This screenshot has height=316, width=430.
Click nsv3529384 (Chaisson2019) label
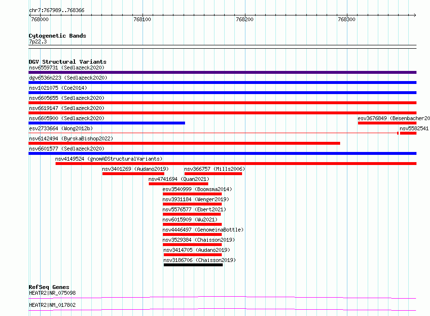(x=199, y=240)
